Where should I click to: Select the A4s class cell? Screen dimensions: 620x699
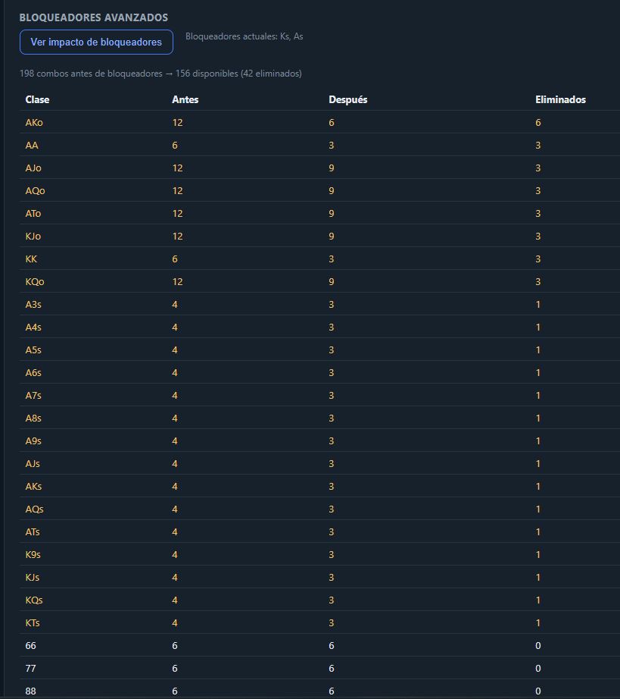[33, 328]
